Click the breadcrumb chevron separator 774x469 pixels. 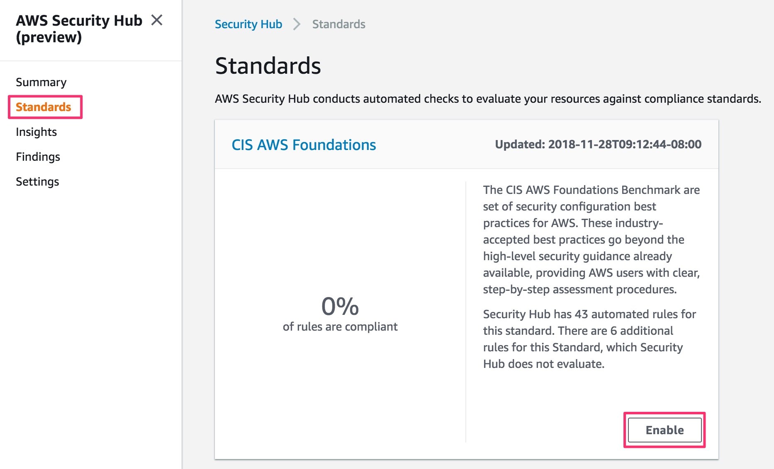[297, 24]
